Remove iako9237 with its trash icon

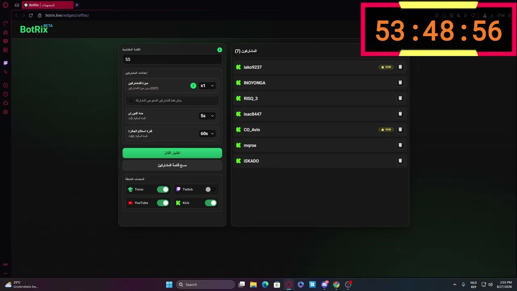coord(400,67)
